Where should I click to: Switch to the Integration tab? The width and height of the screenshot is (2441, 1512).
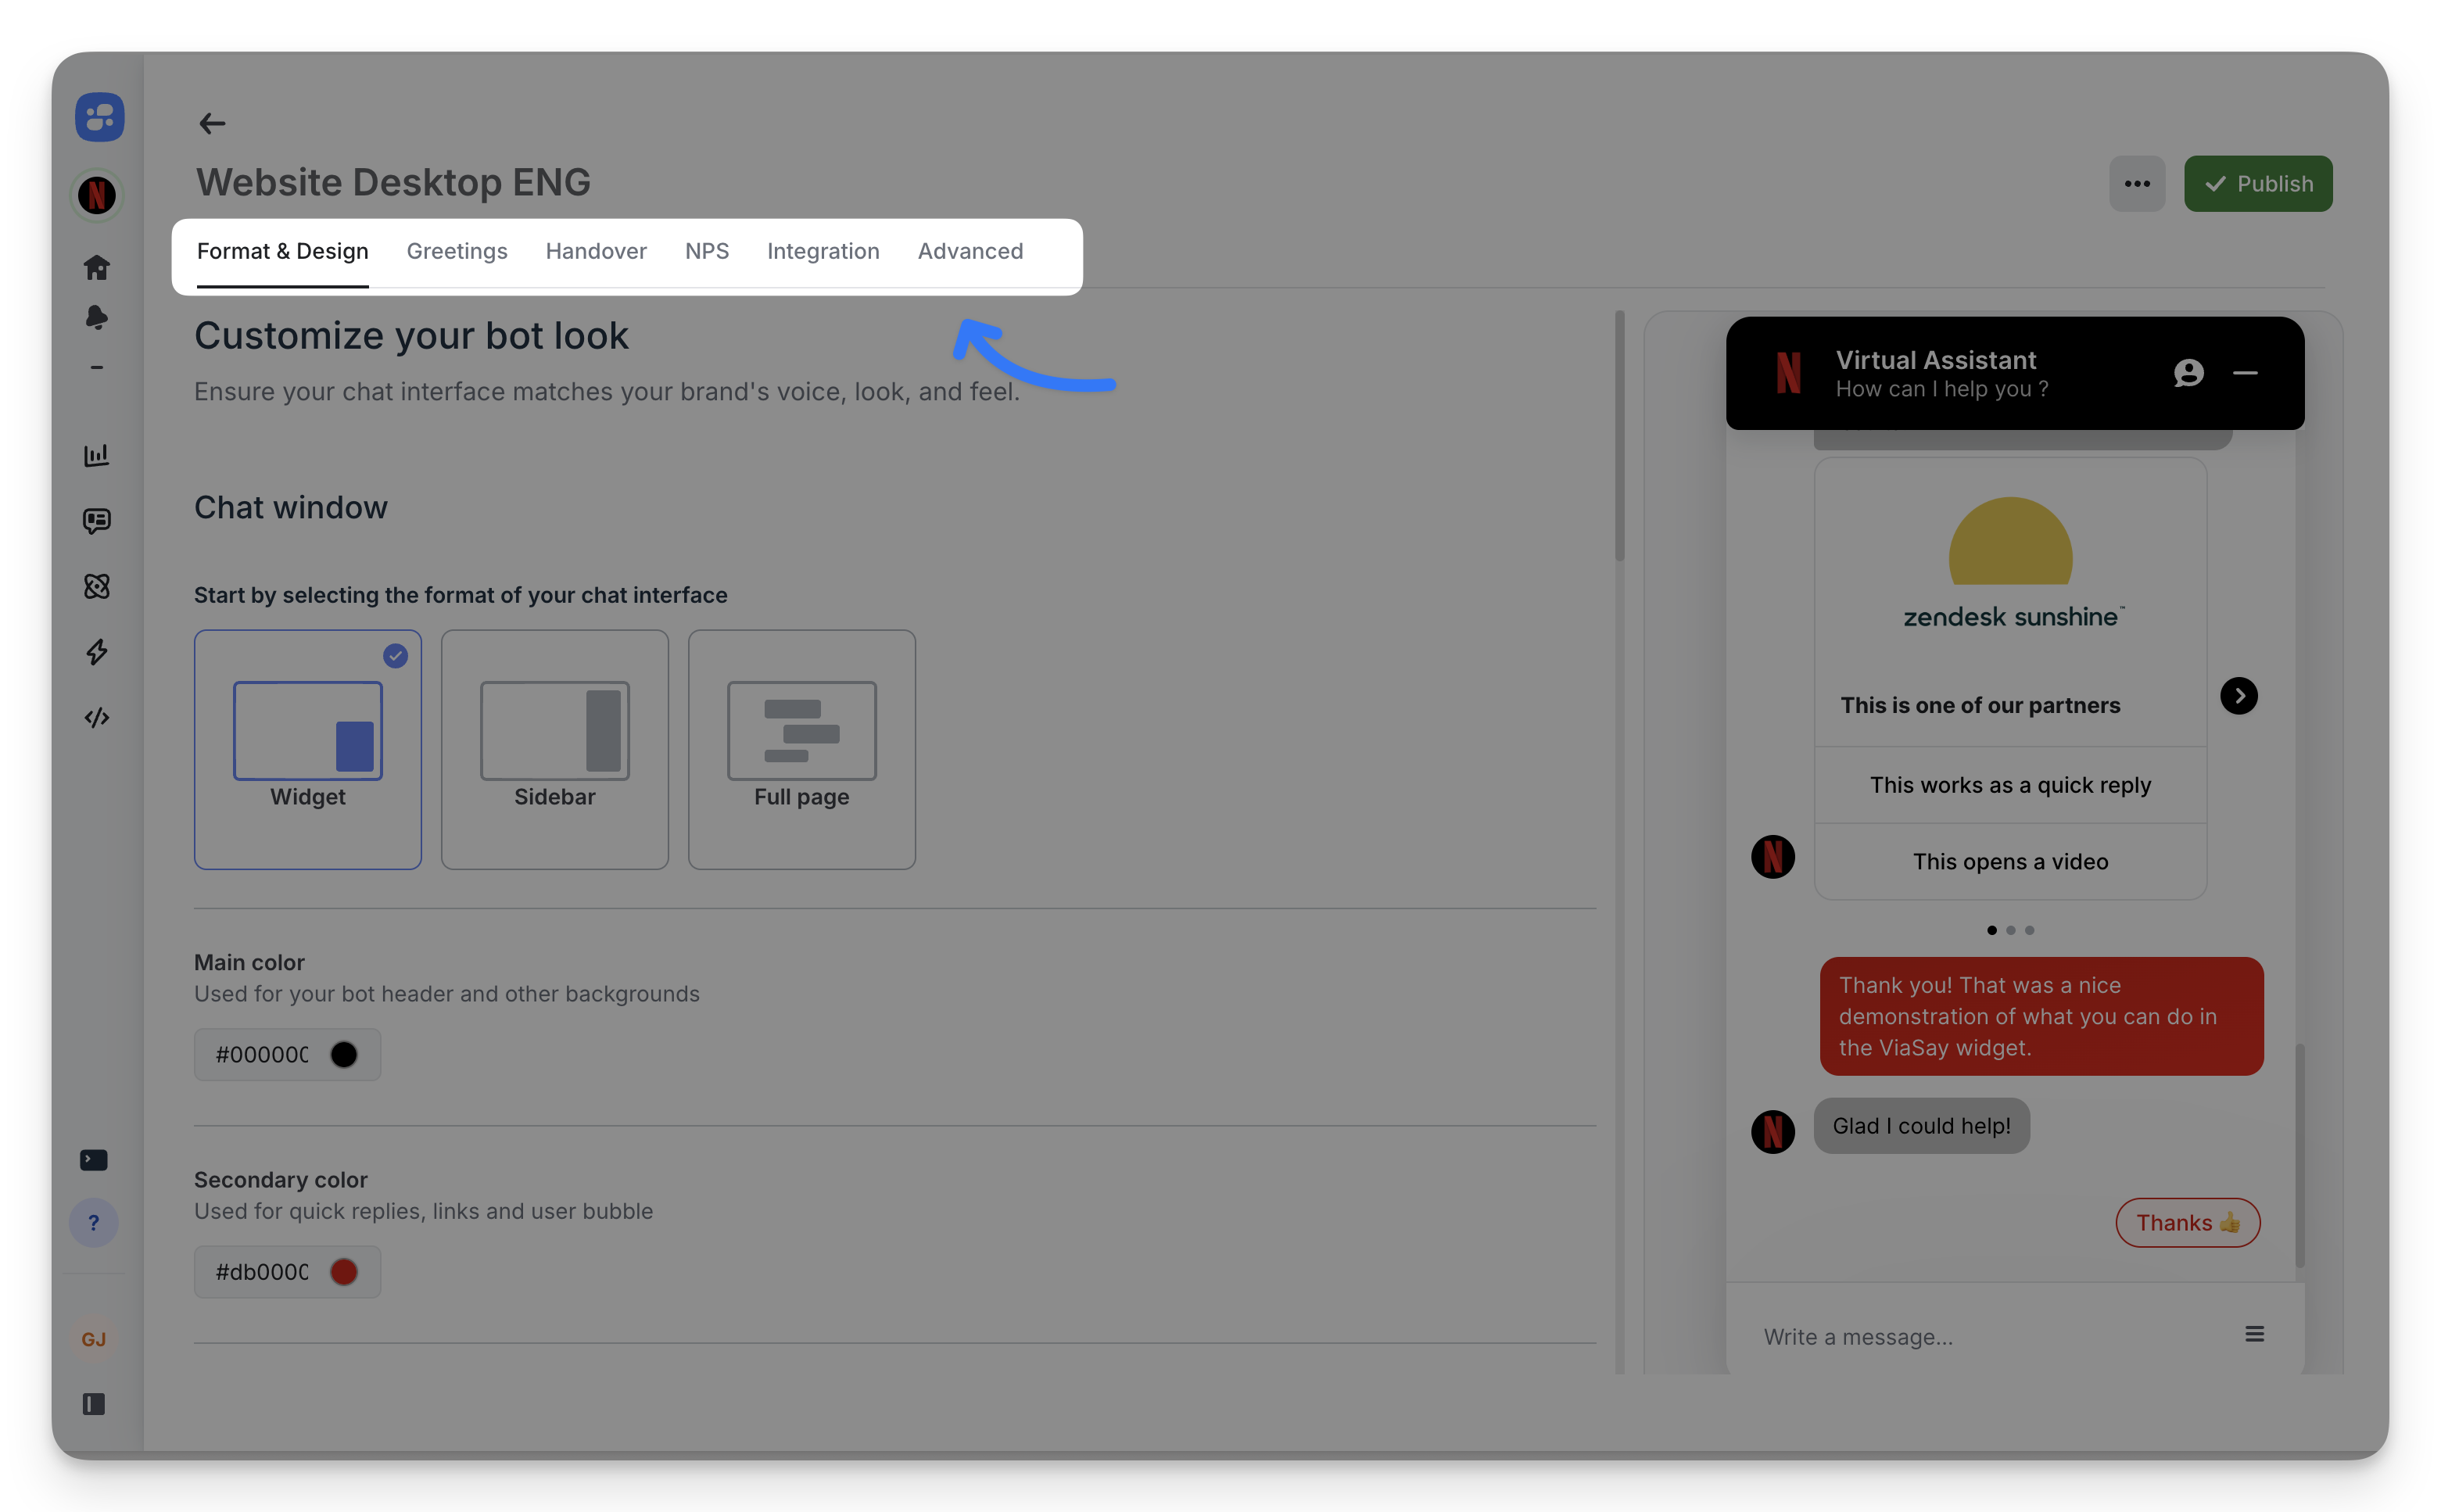[823, 251]
